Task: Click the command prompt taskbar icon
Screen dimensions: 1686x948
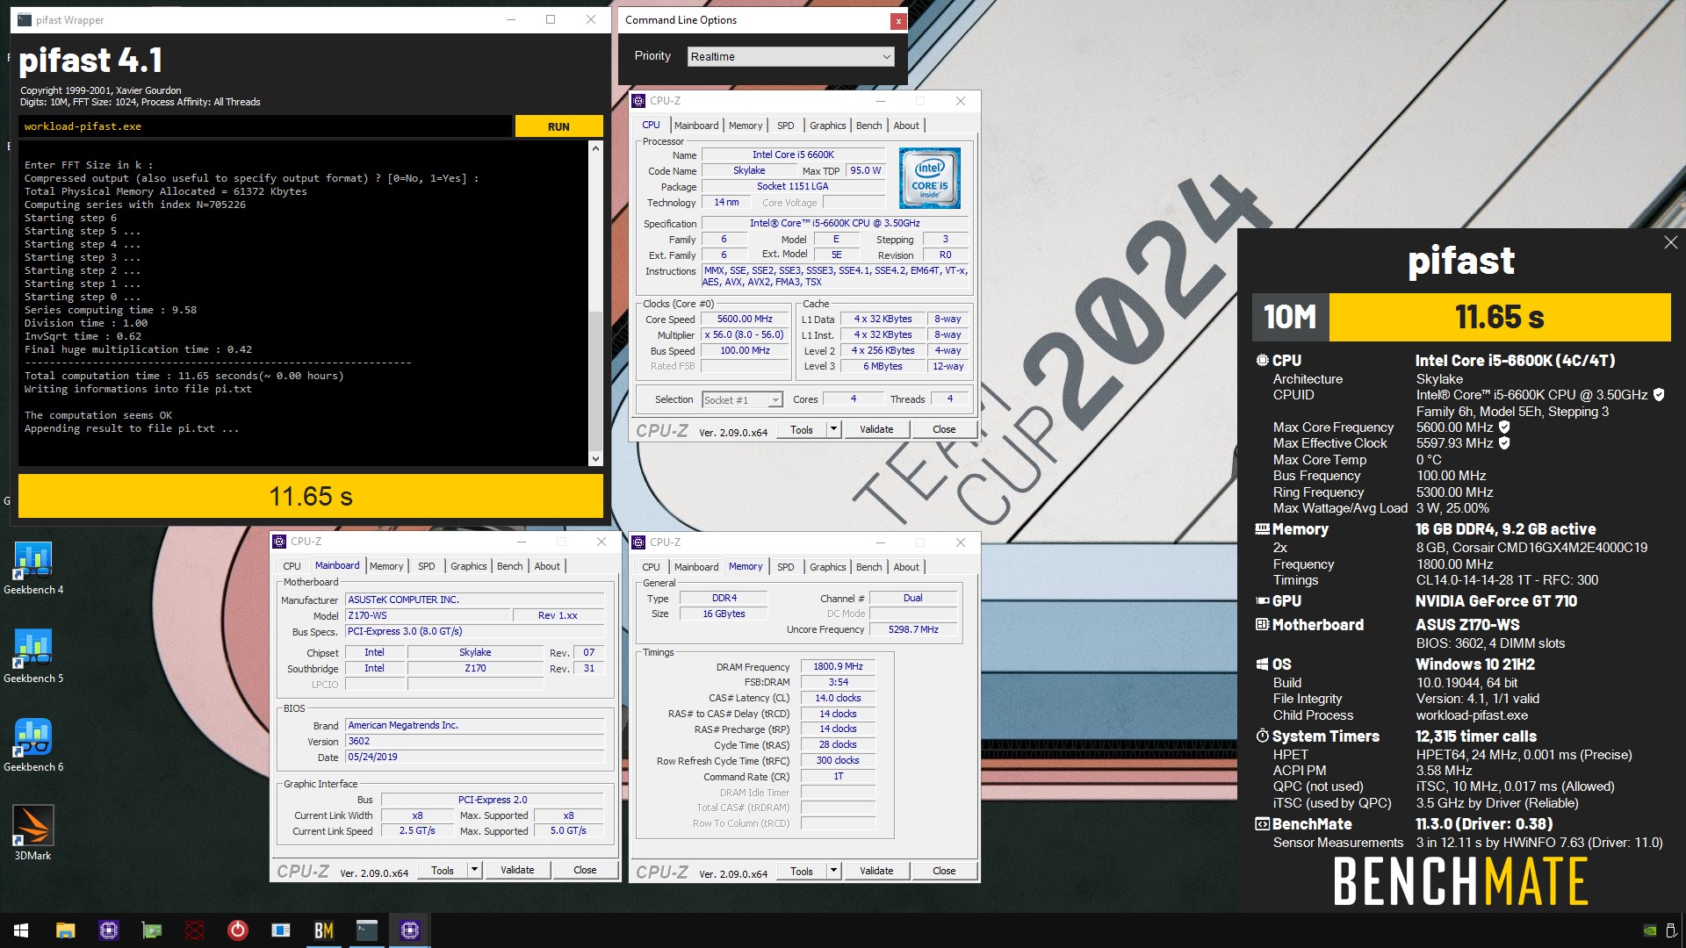Action: 367,930
